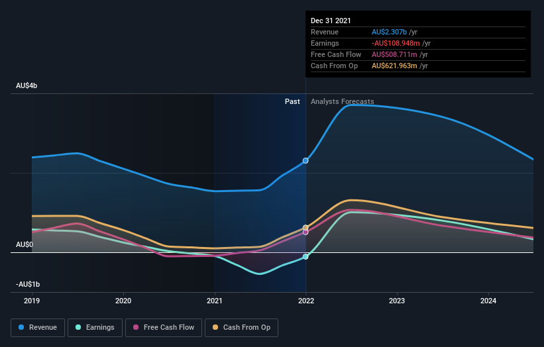Click the Past section label
Viewport: 544px width, 347px height.
pos(292,101)
